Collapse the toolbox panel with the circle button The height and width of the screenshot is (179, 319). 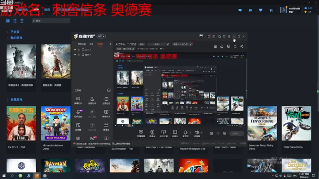click(x=109, y=90)
